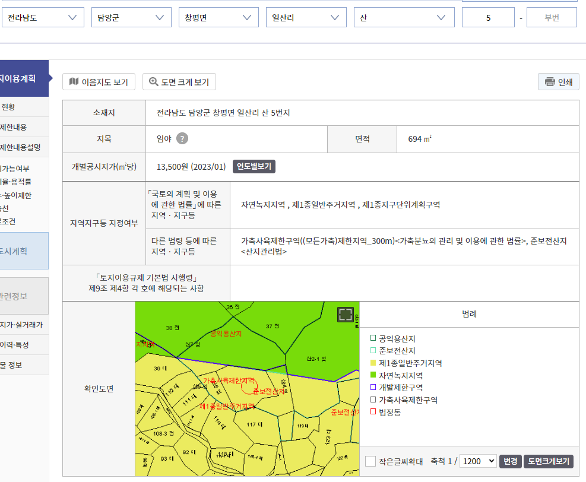Open the 이력·특성 sidebar menu item
The width and height of the screenshot is (586, 482).
pos(14,345)
